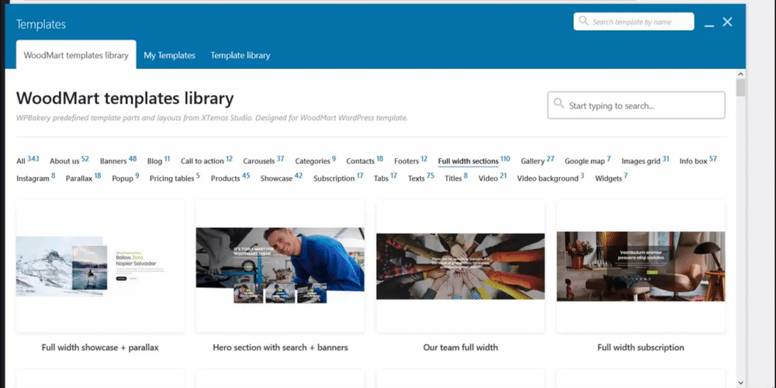
Task: Open the My Templates tab
Action: (x=169, y=55)
